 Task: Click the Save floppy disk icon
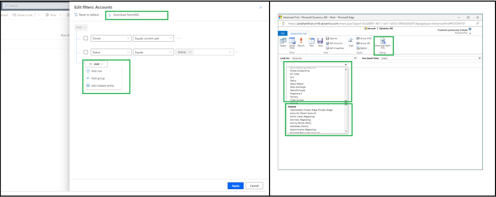coord(320,41)
